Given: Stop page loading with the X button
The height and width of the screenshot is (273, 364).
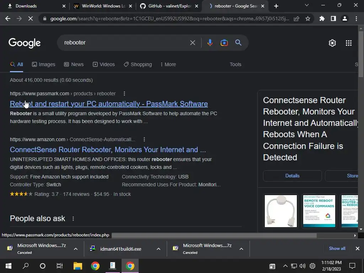Looking at the screenshot, I should pos(31,18).
